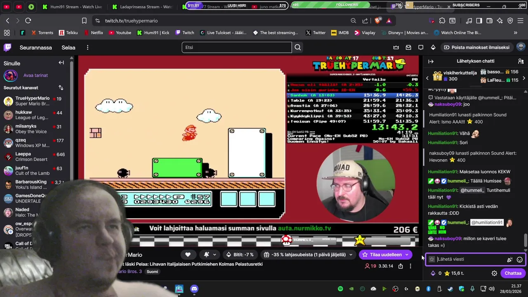Open Spotify tray icon
The image size is (528, 297).
click(x=340, y=289)
